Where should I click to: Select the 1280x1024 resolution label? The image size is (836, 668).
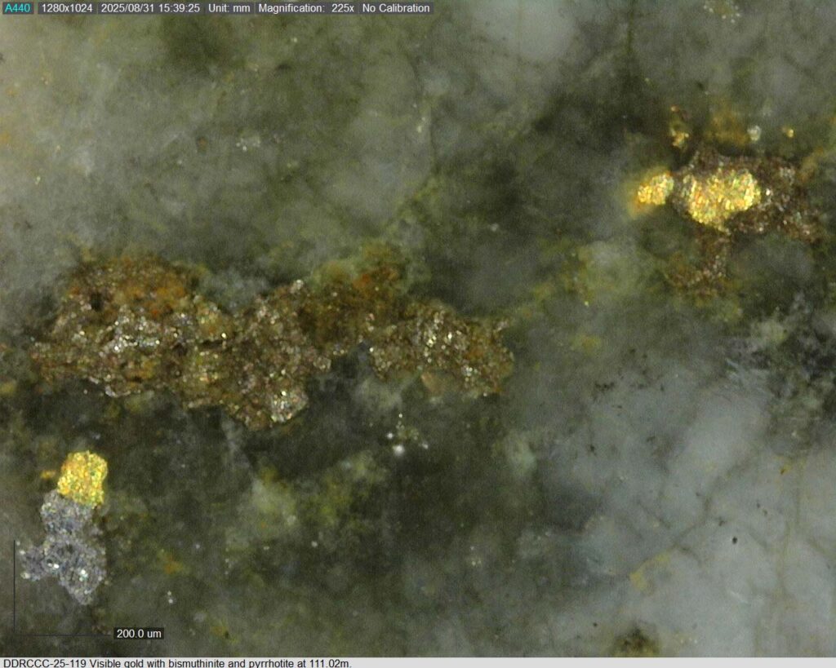(68, 8)
